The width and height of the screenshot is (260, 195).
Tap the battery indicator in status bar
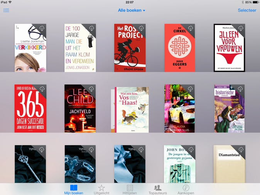click(x=255, y=2)
